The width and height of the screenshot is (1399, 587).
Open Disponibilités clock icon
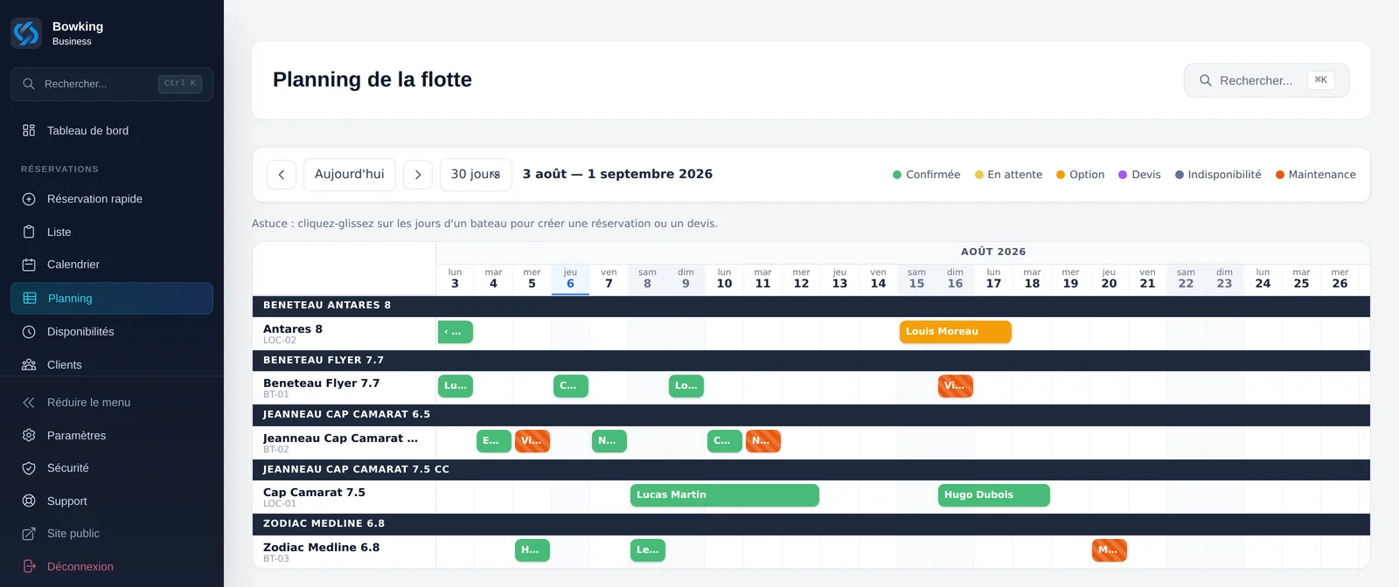pos(29,332)
